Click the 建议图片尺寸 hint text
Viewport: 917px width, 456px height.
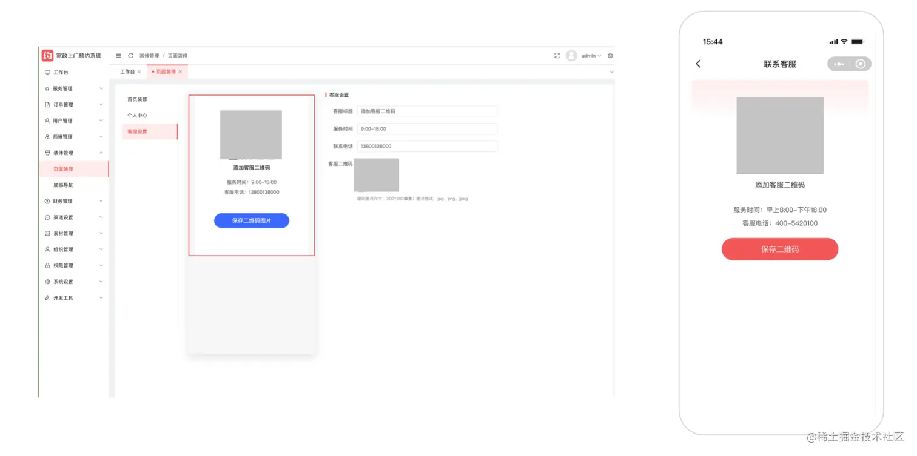click(412, 199)
